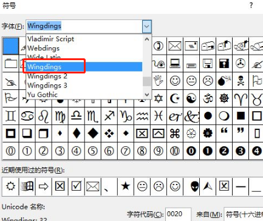The height and width of the screenshot is (221, 263).
Task: Select the envelope symbol in the symbol grid
Action: (175, 46)
